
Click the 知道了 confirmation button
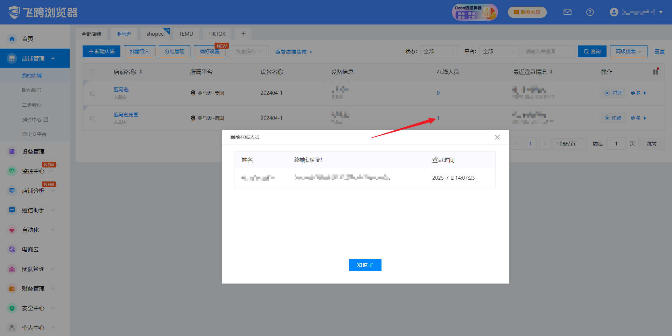pyautogui.click(x=365, y=265)
